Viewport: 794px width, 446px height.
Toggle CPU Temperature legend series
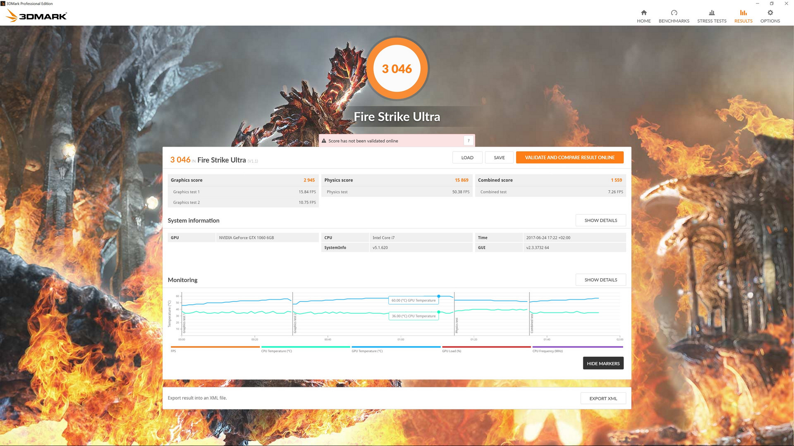305,347
